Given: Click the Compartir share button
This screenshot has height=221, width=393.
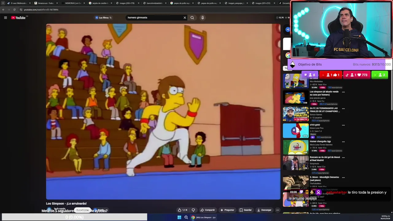Looking at the screenshot, I should click(x=208, y=210).
